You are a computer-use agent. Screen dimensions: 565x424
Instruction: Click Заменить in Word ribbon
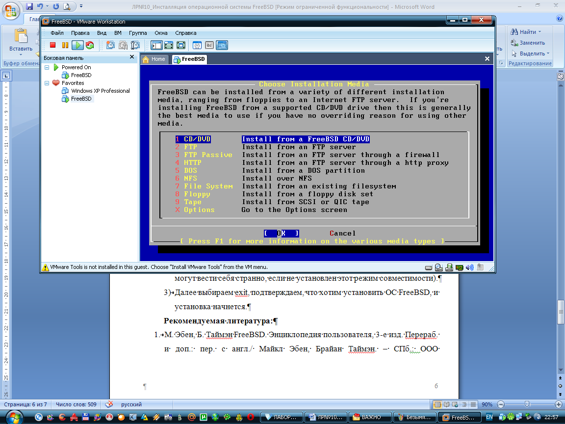coord(528,43)
